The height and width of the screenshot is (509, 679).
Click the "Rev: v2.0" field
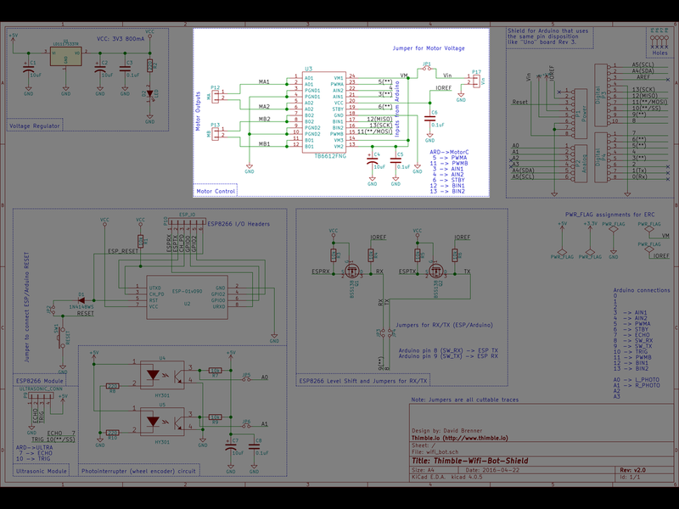(x=632, y=470)
